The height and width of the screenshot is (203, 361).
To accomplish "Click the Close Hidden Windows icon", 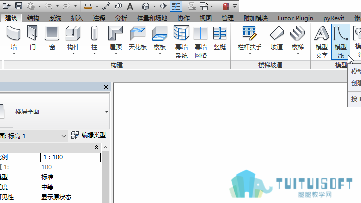I will click(192, 6).
